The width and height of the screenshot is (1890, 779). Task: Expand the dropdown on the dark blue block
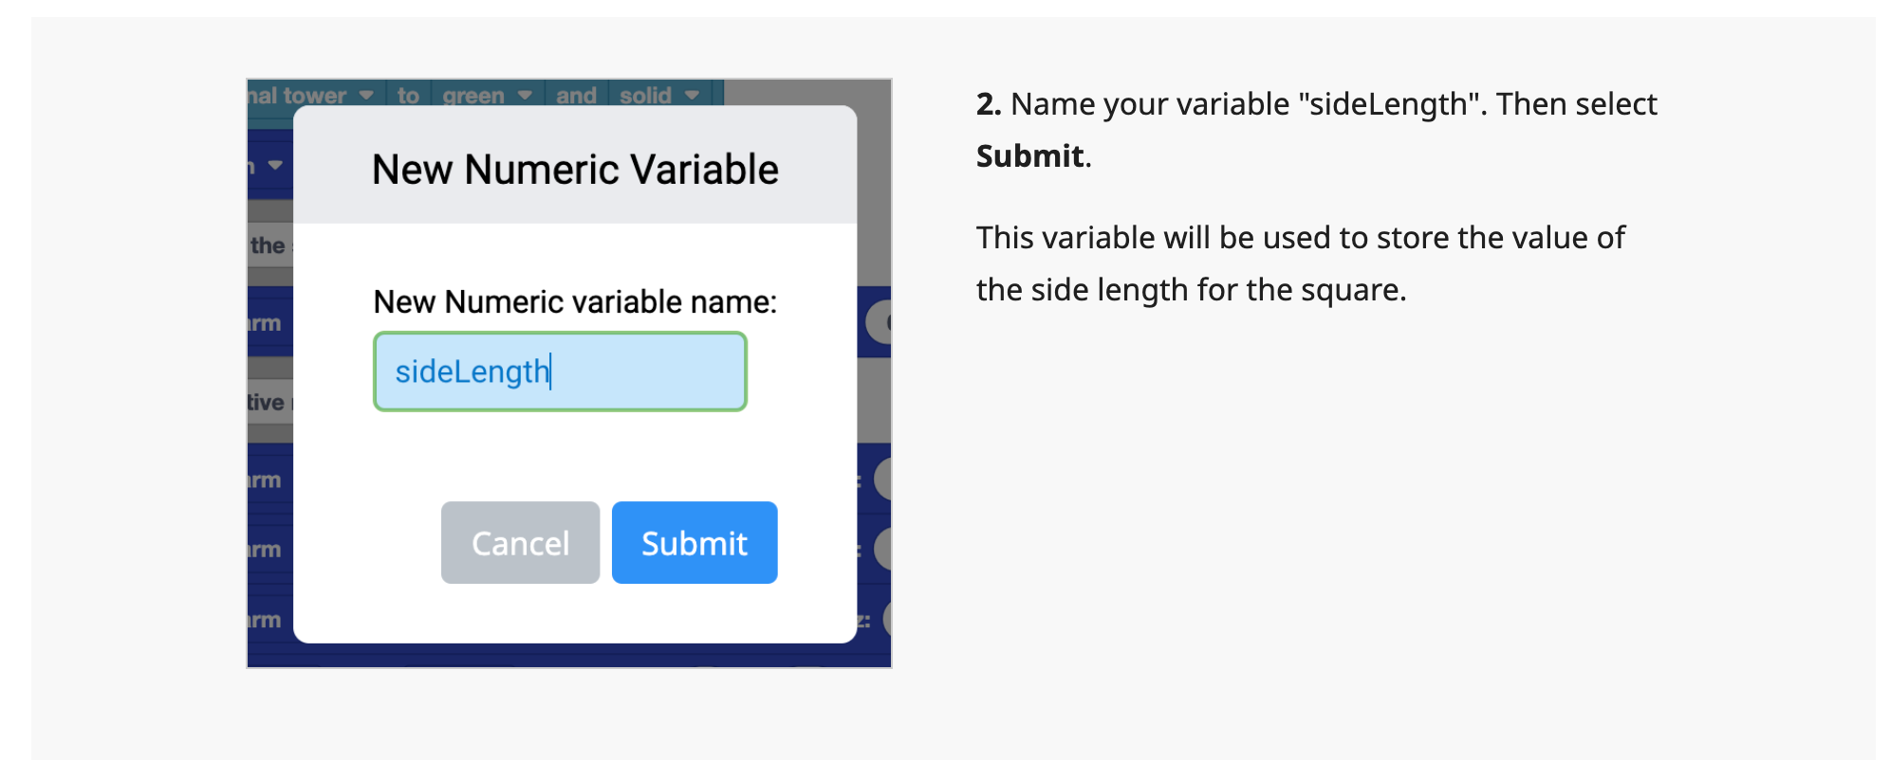[x=275, y=165]
